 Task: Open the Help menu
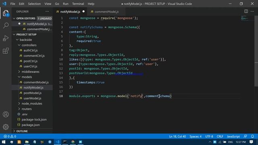[x=91, y=4]
